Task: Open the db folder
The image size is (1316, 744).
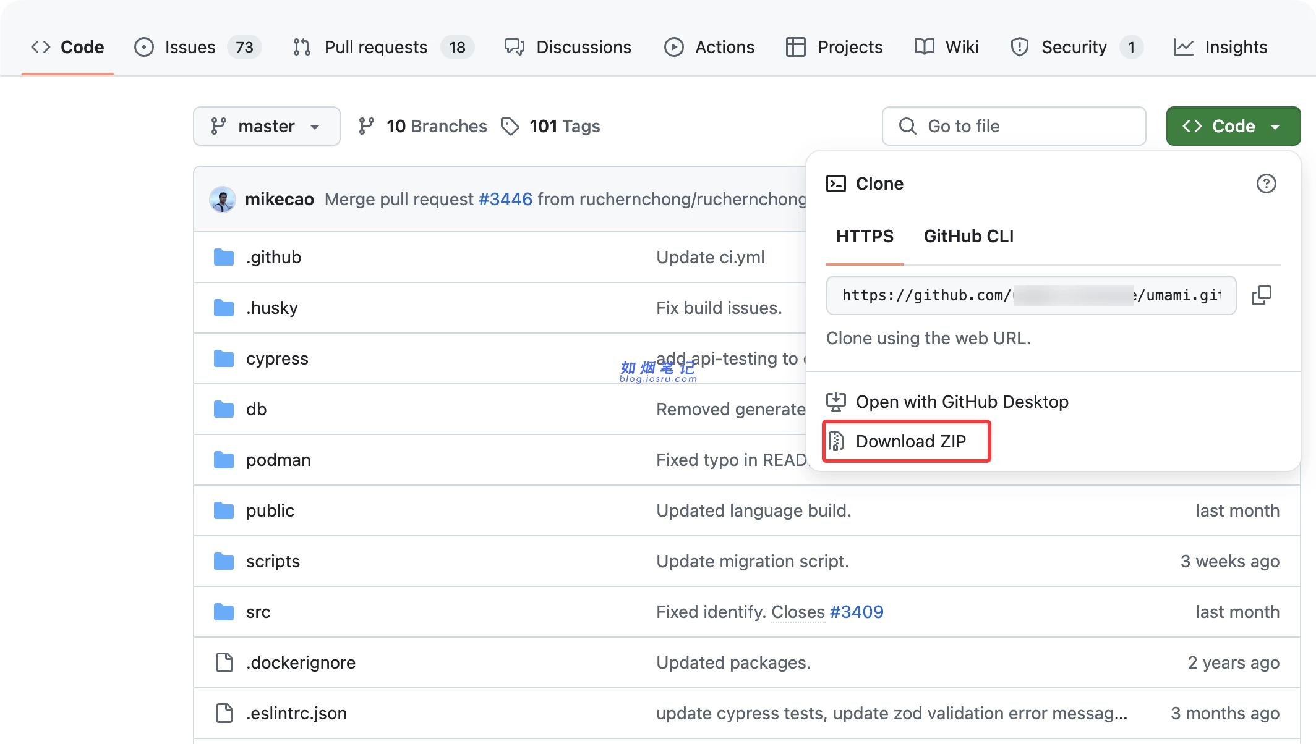Action: [256, 409]
